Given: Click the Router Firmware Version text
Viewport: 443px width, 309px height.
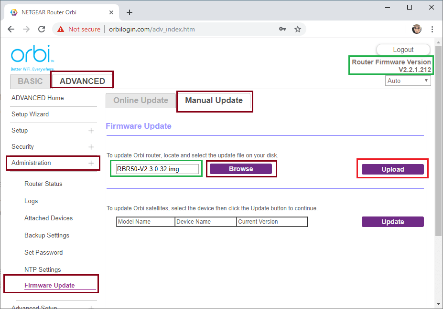Looking at the screenshot, I should point(391,66).
